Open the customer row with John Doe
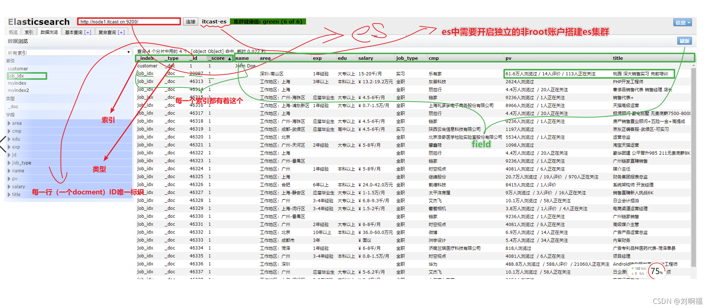The image size is (708, 308). (x=413, y=66)
